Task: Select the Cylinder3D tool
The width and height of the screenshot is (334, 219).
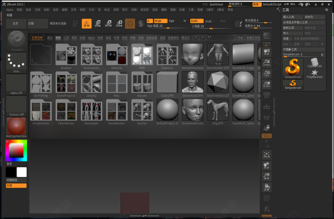Action: [x=315, y=63]
